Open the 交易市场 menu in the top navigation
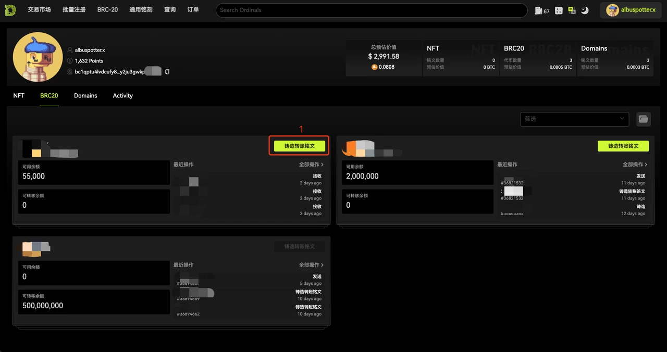The height and width of the screenshot is (352, 667). (39, 10)
